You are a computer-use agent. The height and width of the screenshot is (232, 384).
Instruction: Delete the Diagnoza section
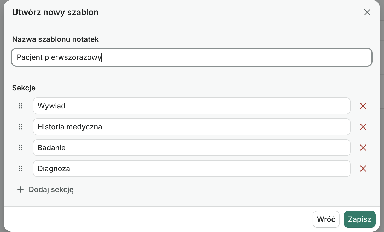point(363,169)
